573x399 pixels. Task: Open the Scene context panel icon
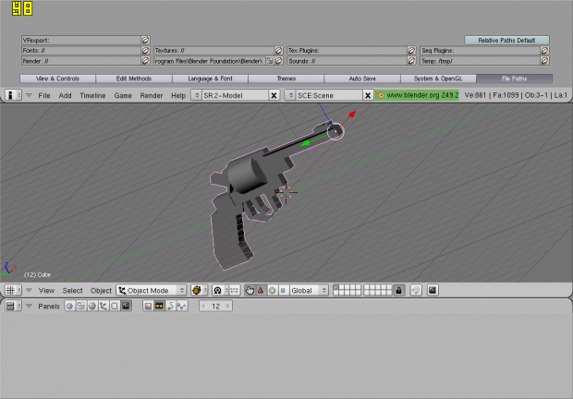pos(126,306)
